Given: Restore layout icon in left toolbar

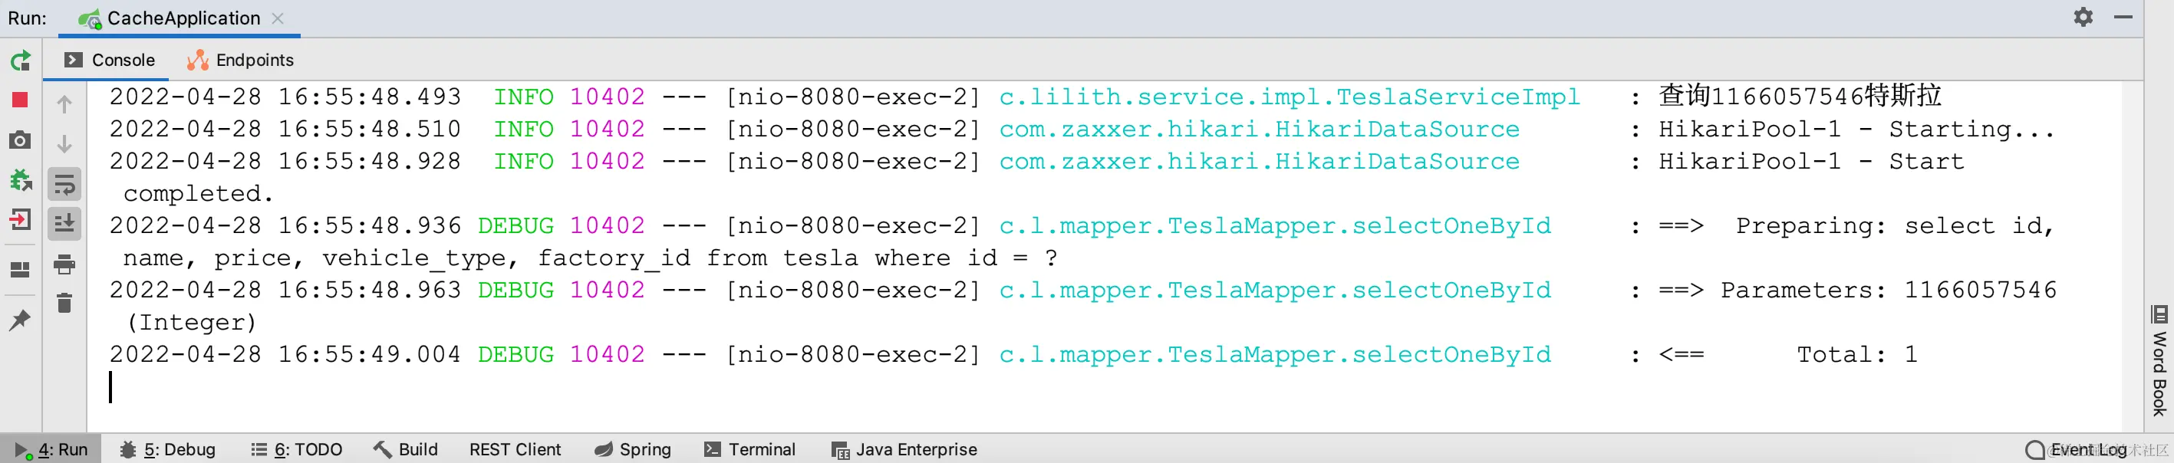Looking at the screenshot, I should 20,270.
